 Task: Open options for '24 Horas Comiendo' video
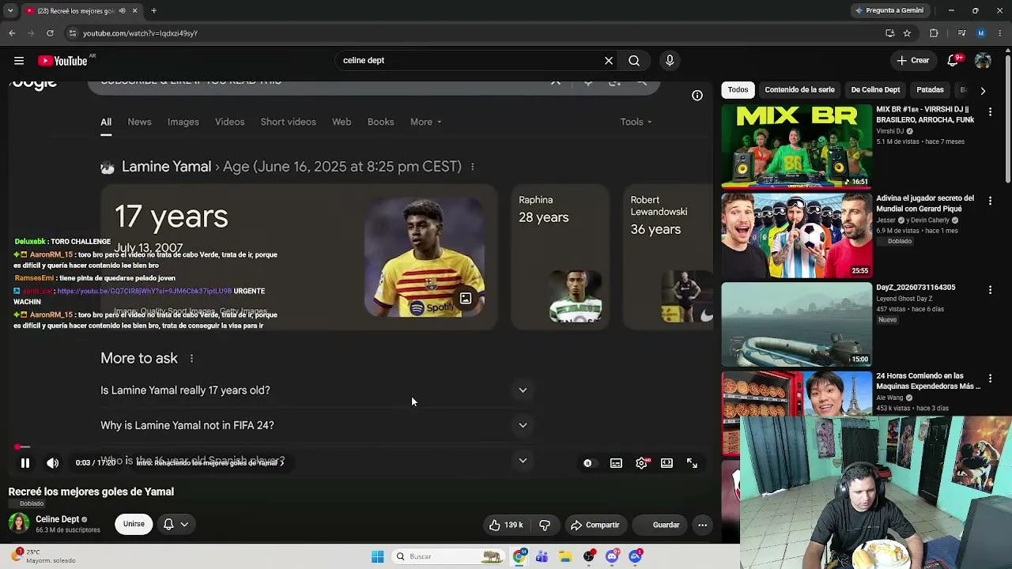990,379
